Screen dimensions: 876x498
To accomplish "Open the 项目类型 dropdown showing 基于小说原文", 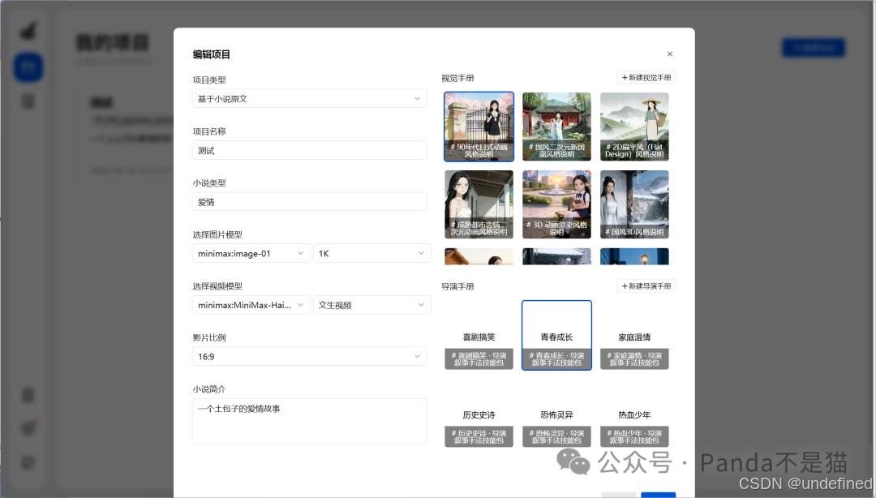I will [x=310, y=98].
